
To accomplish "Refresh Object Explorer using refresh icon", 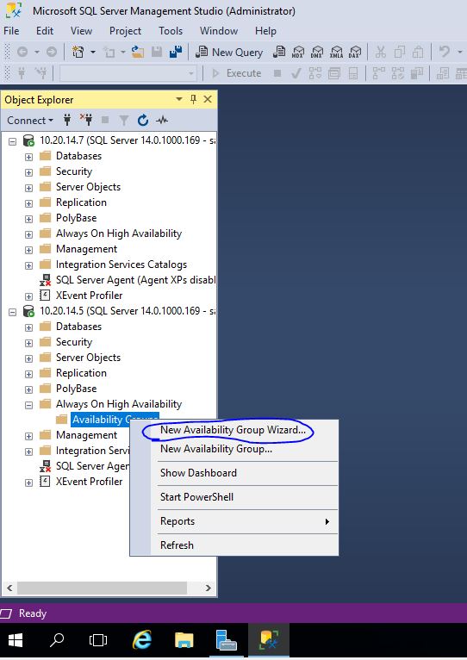I will point(143,121).
